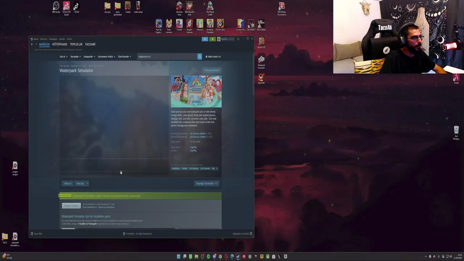The image size is (464, 261).
Task: Open the Geri Dönüşüm recycle bin
Action: pos(456,133)
